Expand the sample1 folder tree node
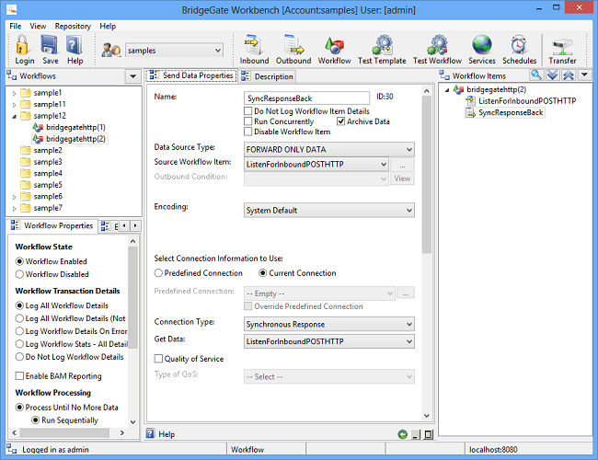The height and width of the screenshot is (460, 598). tap(14, 93)
